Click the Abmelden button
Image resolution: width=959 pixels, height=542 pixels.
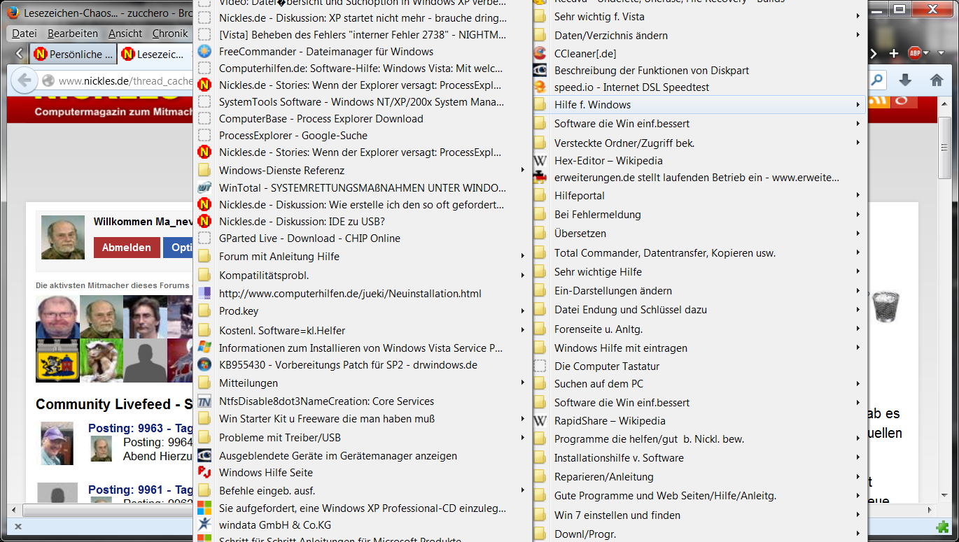point(127,248)
